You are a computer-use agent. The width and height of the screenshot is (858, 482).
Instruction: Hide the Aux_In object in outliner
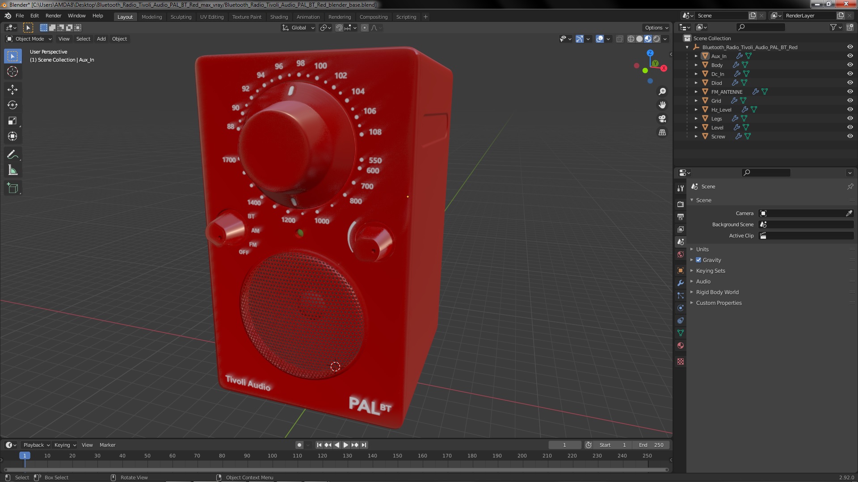850,56
